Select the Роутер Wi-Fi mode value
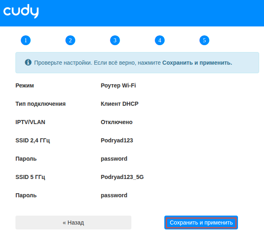Image resolution: width=264 pixels, height=240 pixels. pyautogui.click(x=118, y=85)
